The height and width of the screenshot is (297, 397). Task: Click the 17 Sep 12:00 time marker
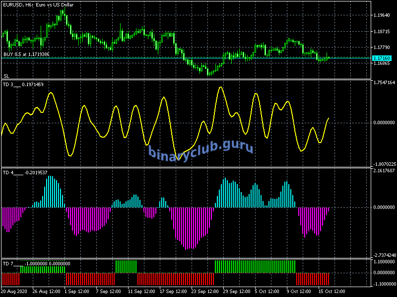coord(172,291)
